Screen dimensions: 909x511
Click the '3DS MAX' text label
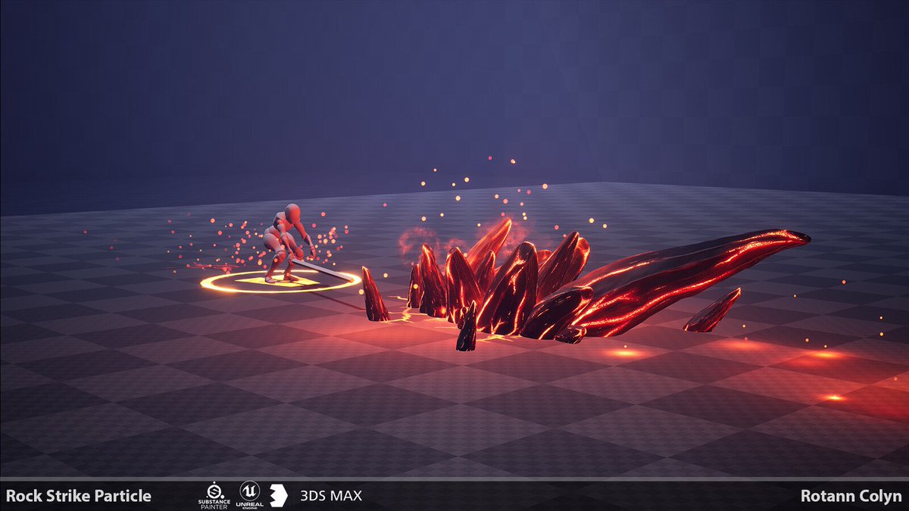[x=331, y=497]
